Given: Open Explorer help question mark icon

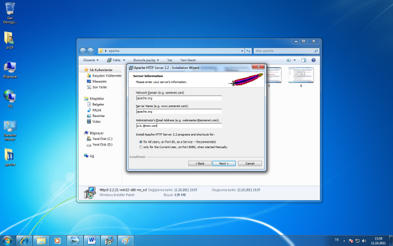Looking at the screenshot, I should 314,60.
